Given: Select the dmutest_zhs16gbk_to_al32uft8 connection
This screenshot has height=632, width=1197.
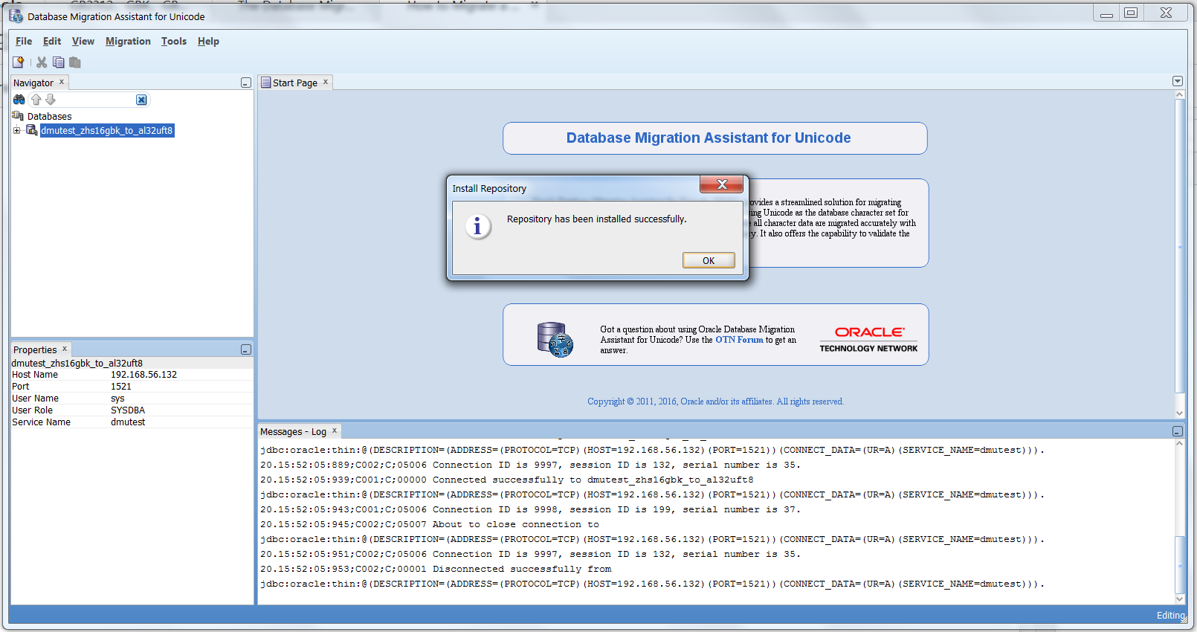Looking at the screenshot, I should tap(107, 131).
